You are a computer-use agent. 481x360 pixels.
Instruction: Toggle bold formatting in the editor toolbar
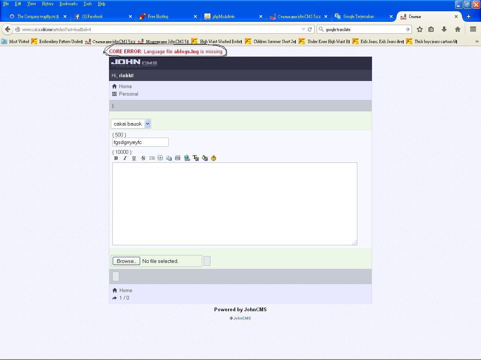(116, 158)
